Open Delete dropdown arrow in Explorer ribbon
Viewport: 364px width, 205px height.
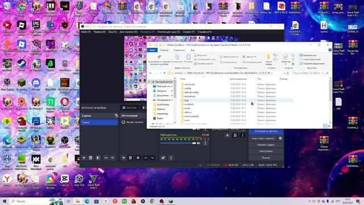255,57
